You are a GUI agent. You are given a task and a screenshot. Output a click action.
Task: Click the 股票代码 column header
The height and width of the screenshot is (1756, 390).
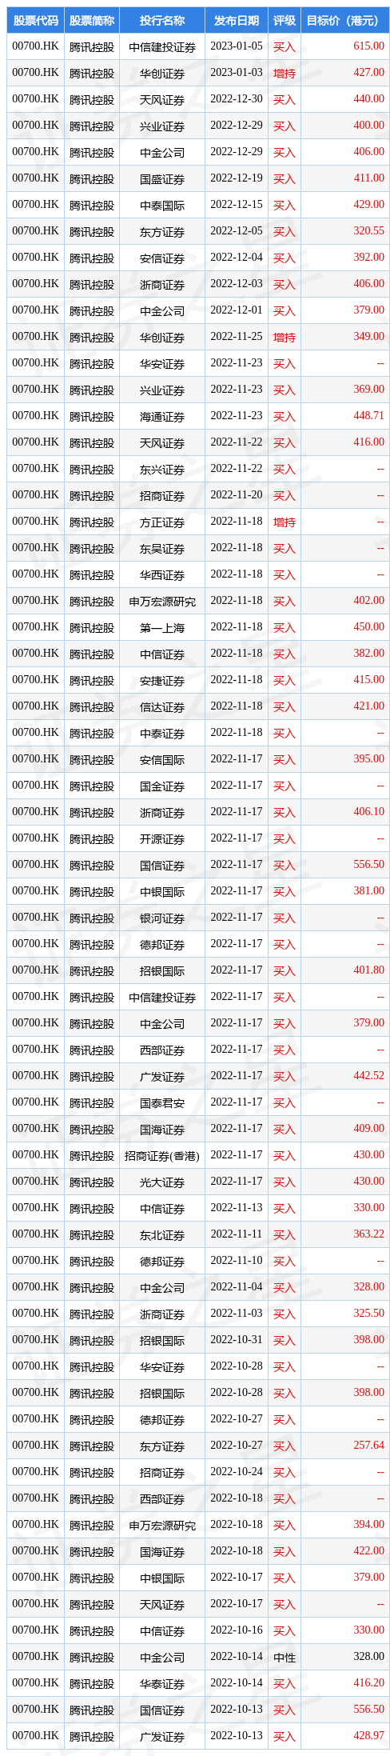[x=35, y=20]
